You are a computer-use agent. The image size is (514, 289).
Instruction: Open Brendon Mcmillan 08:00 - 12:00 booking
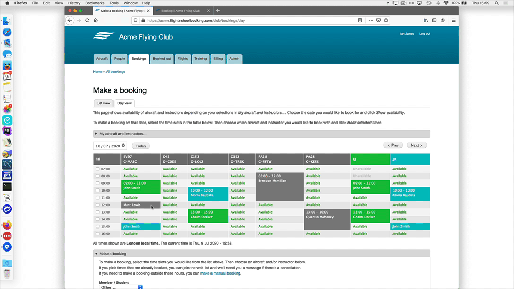[279, 187]
